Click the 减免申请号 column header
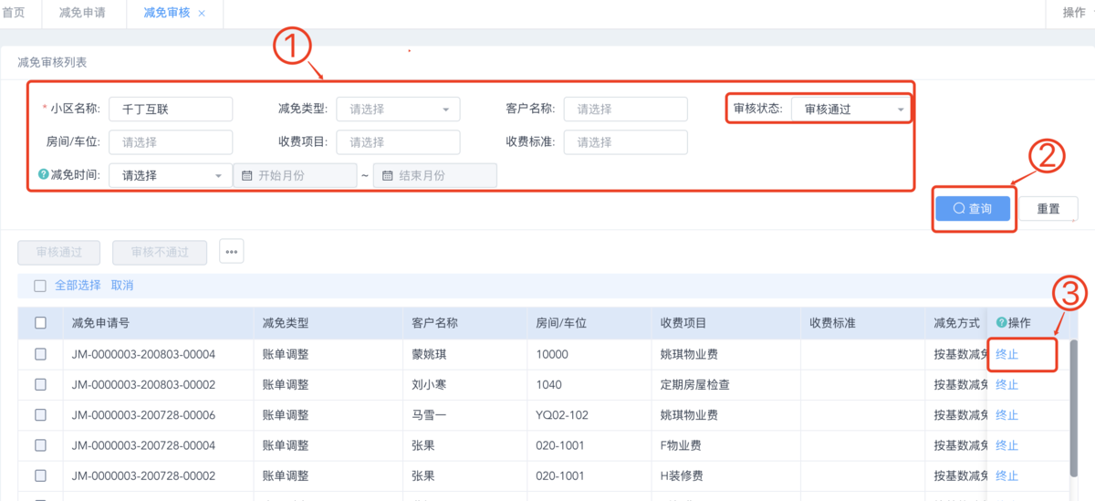 pyautogui.click(x=157, y=323)
